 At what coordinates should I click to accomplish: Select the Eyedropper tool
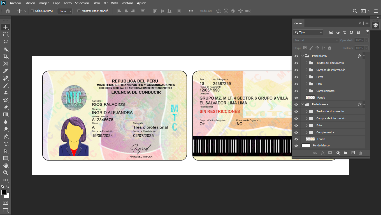tap(6, 71)
